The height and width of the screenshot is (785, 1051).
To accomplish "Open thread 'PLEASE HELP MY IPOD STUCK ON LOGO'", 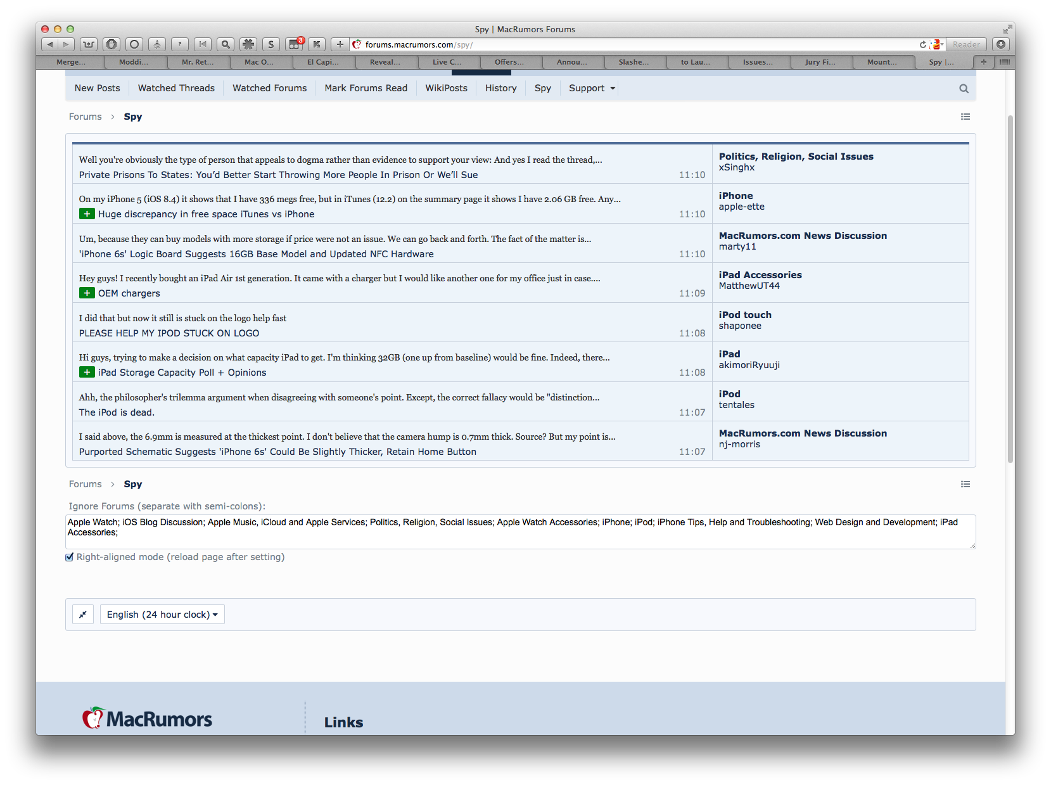I will (169, 333).
